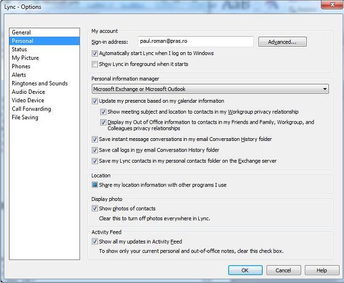This screenshot has width=344, height=283.
Task: Open the Status options category
Action: coord(19,49)
